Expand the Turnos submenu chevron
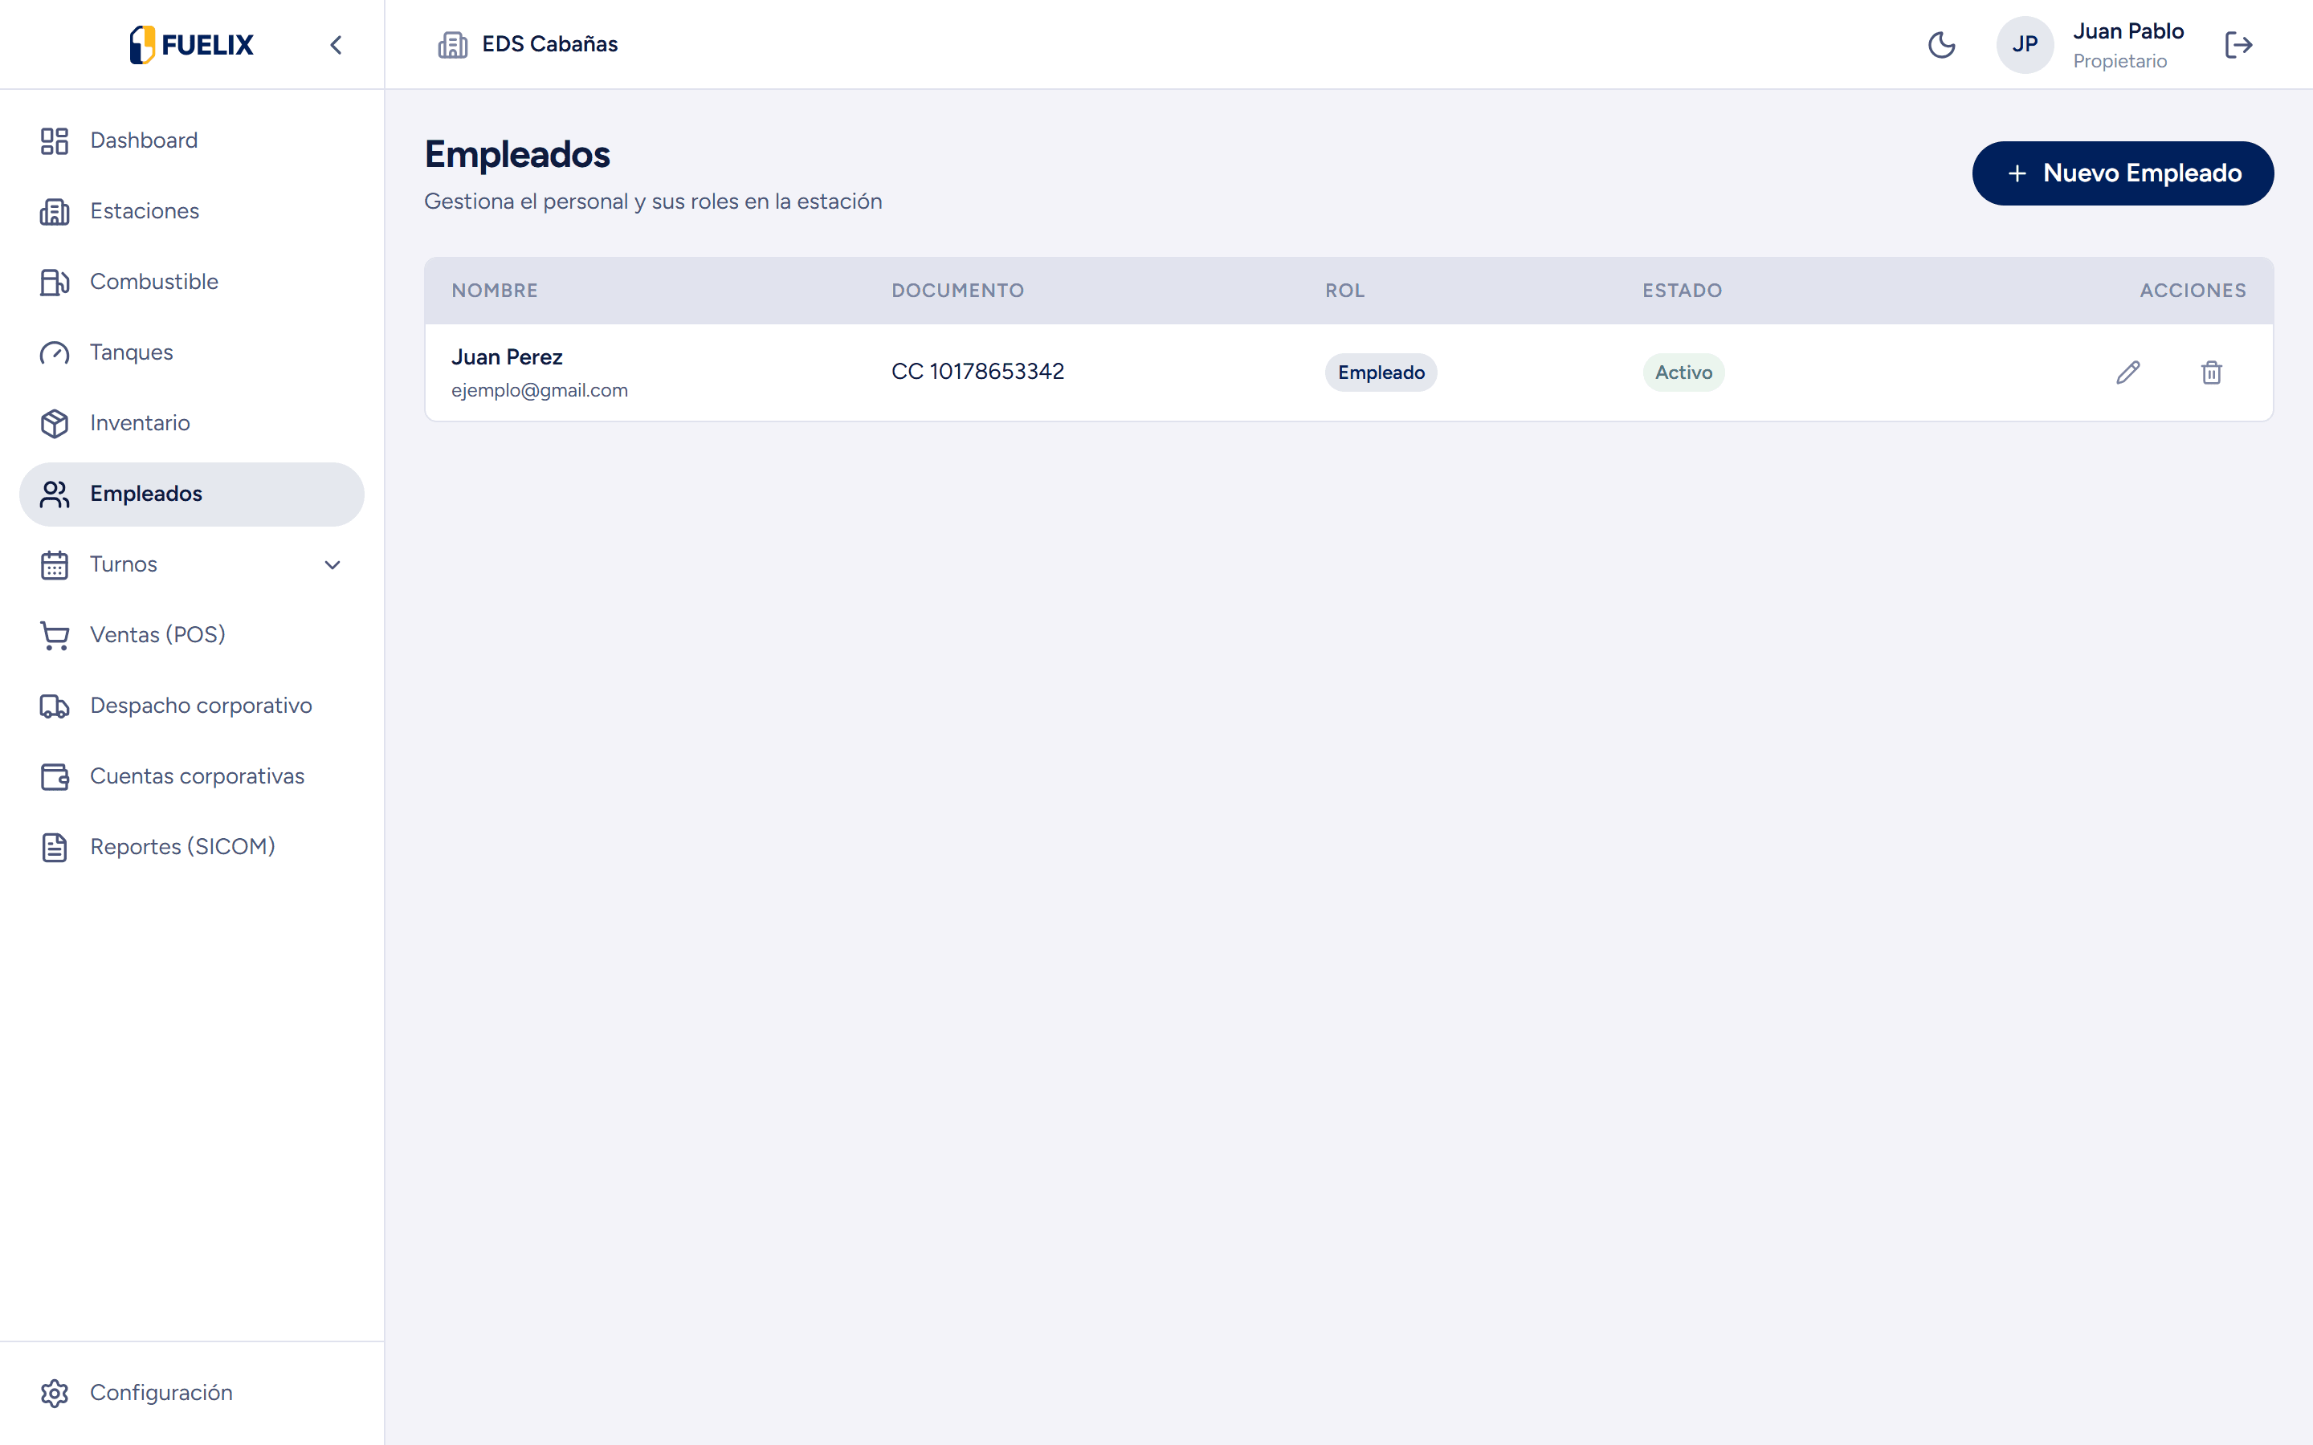This screenshot has height=1445, width=2313. click(x=332, y=565)
